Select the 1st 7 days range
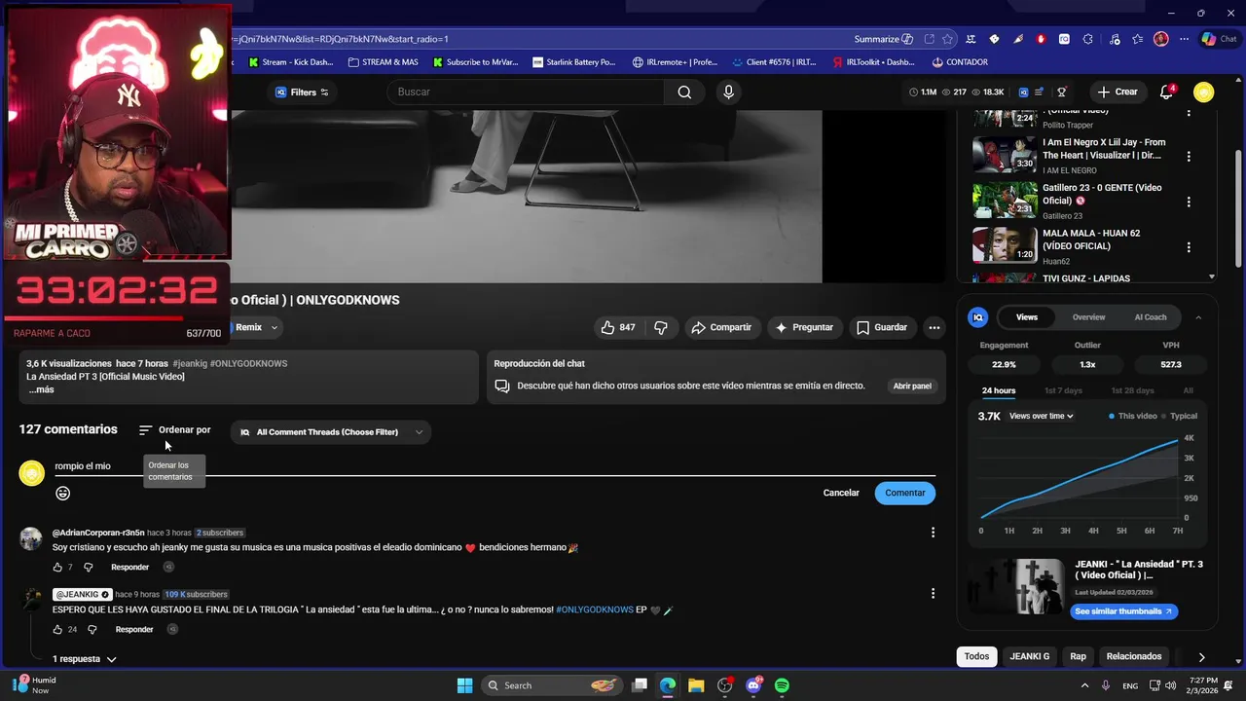 (x=1063, y=390)
